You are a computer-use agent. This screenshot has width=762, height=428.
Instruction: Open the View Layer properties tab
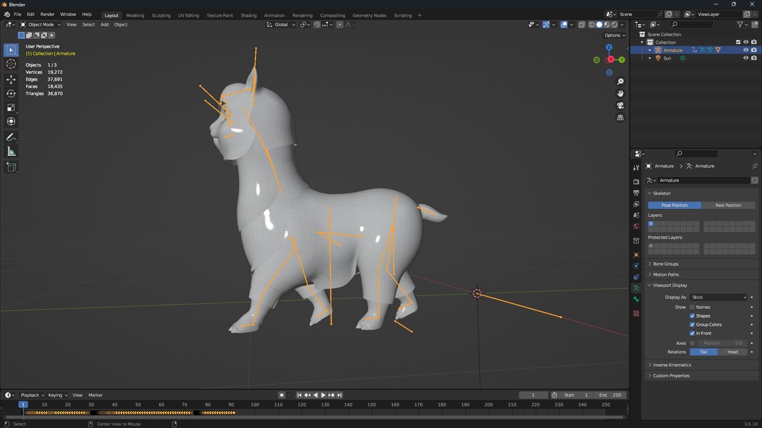pyautogui.click(x=636, y=204)
